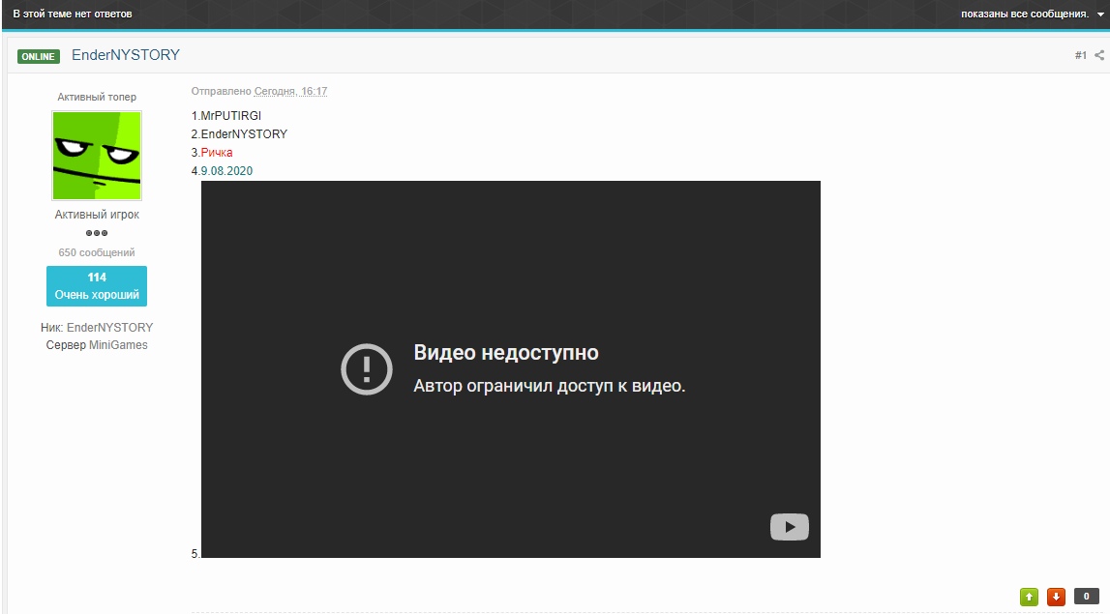
Task: Open the EnderNYSTORY profile from the post header
Action: pyautogui.click(x=126, y=55)
